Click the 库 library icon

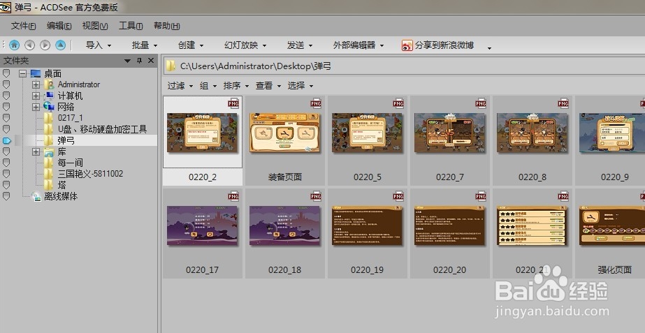pyautogui.click(x=49, y=151)
